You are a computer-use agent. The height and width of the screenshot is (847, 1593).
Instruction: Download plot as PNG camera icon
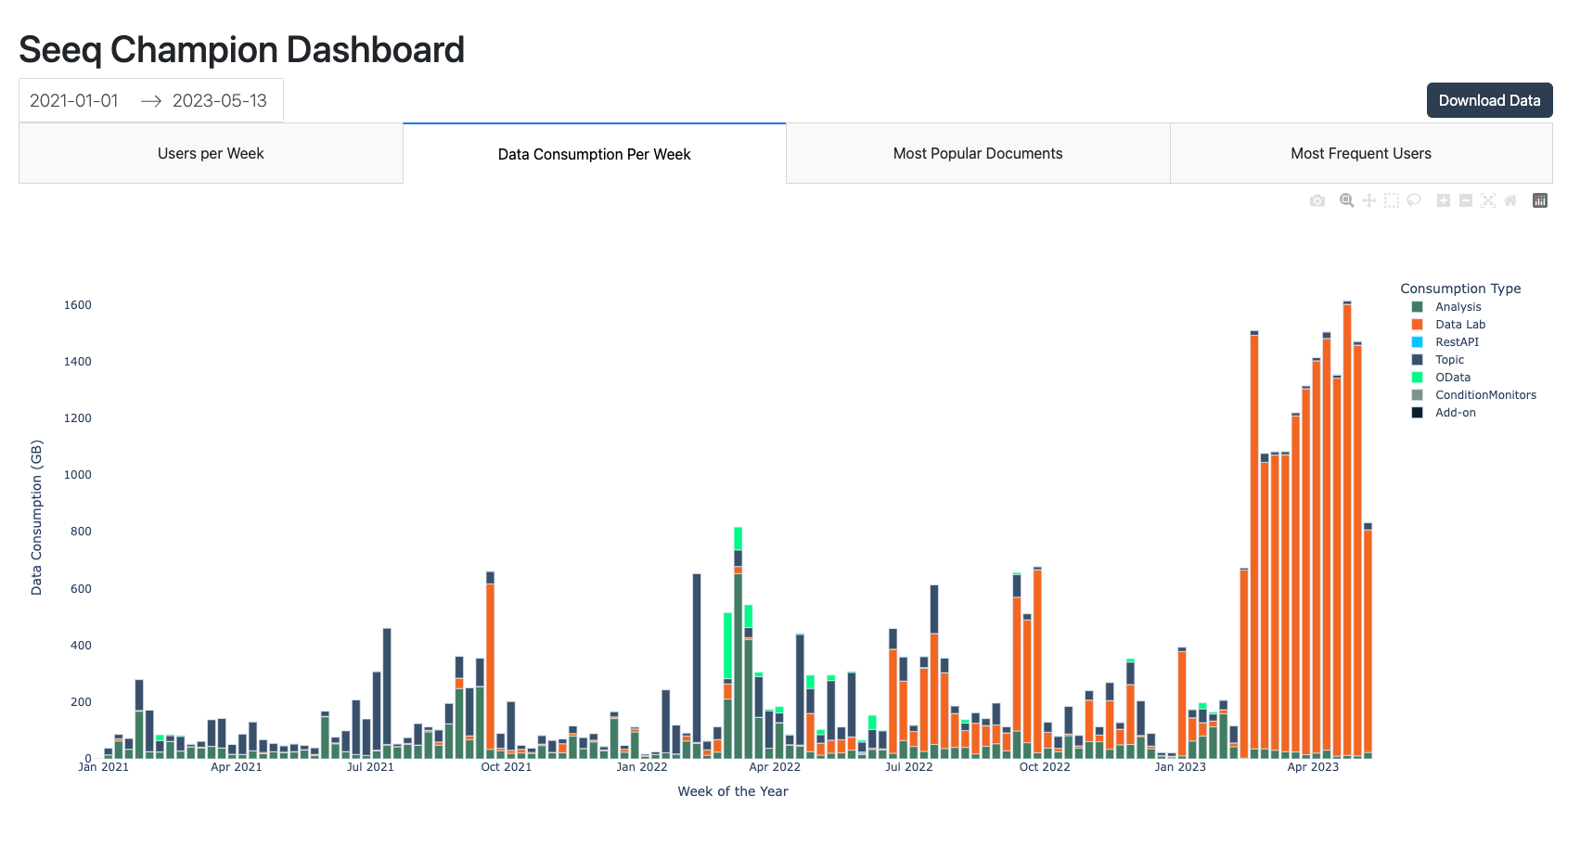pos(1317,200)
